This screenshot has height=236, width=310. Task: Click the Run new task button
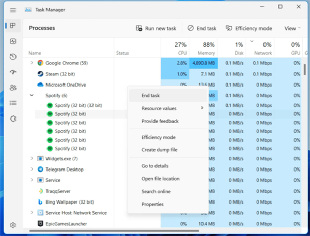pyautogui.click(x=156, y=28)
